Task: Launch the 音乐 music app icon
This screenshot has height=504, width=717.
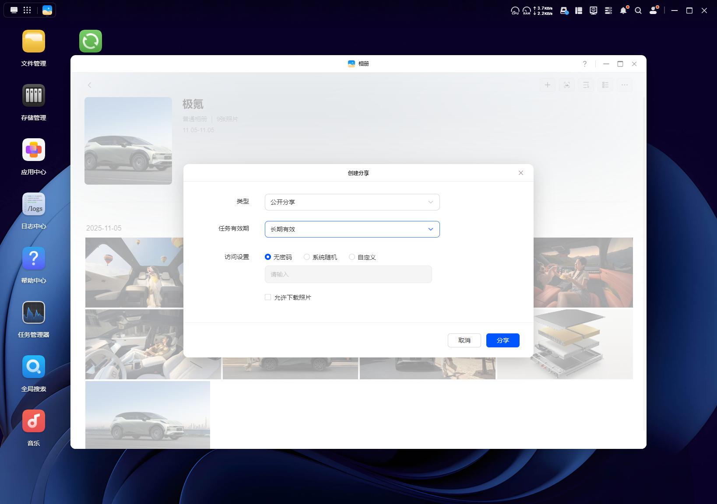Action: tap(34, 421)
